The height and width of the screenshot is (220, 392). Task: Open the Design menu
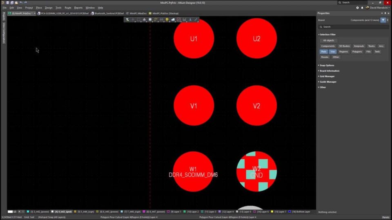(x=49, y=8)
